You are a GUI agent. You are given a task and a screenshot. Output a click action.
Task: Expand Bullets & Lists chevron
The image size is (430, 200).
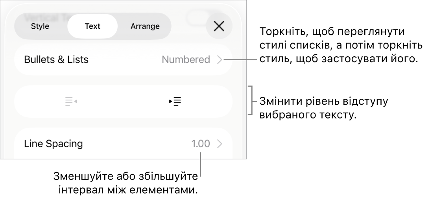tap(220, 59)
